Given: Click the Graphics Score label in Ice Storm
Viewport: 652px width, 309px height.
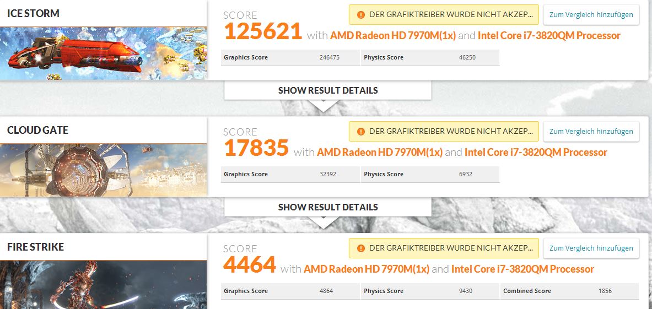Looking at the screenshot, I should point(246,58).
